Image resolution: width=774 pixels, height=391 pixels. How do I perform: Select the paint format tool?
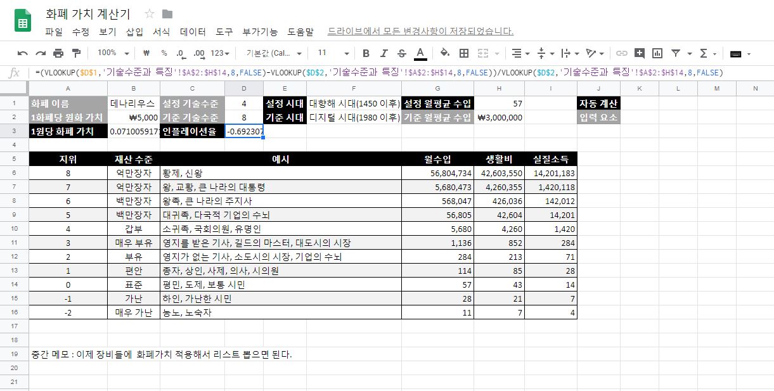pyautogui.click(x=76, y=53)
